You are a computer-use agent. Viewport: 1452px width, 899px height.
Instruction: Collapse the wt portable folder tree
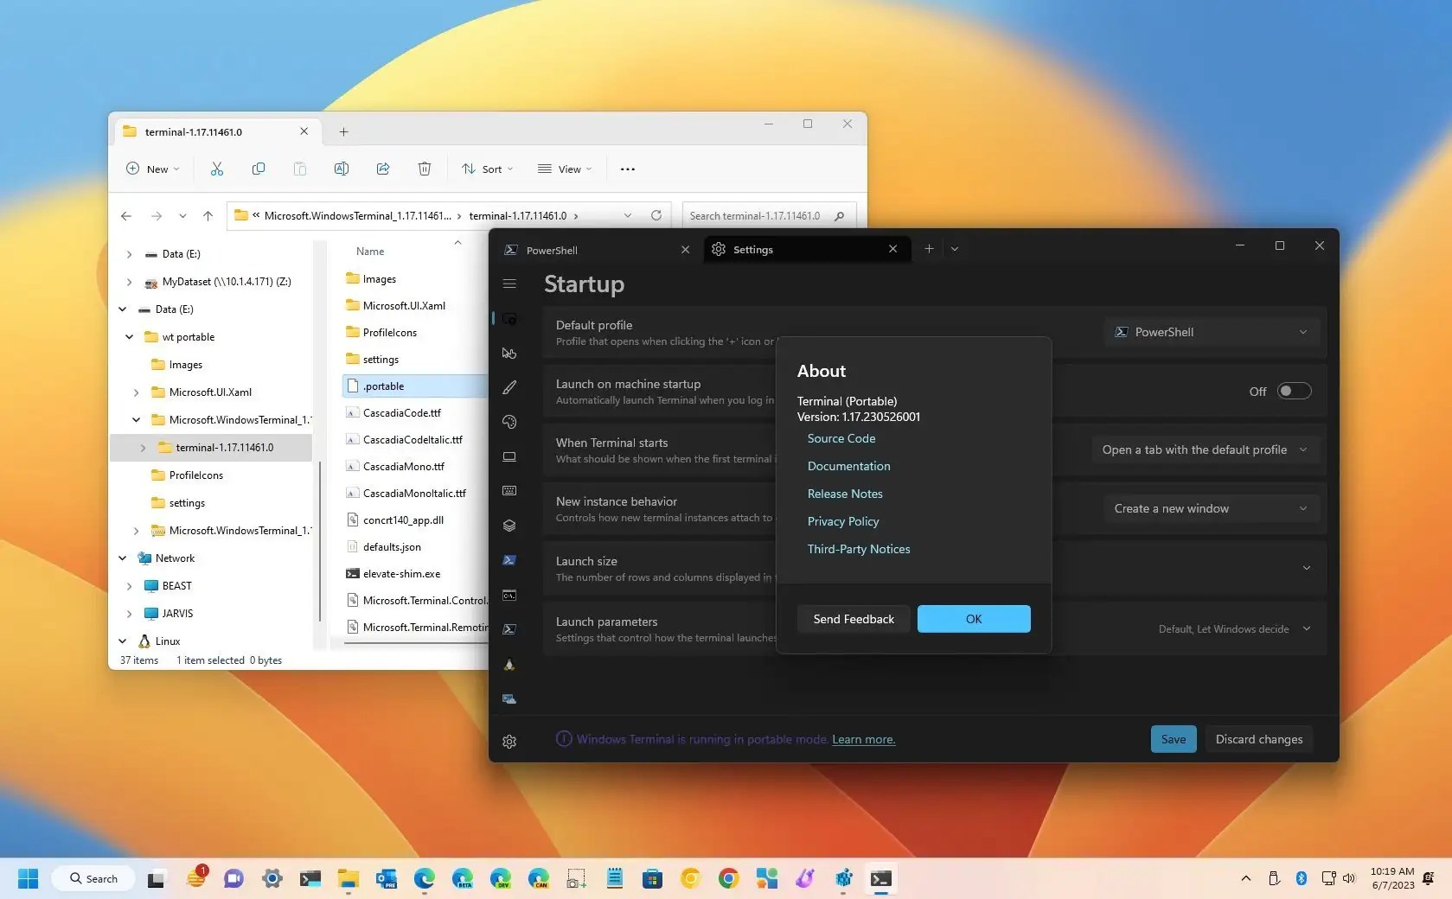[x=129, y=336]
